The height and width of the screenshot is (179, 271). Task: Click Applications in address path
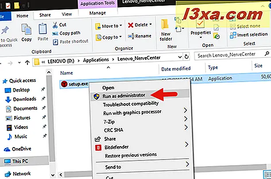(96, 60)
